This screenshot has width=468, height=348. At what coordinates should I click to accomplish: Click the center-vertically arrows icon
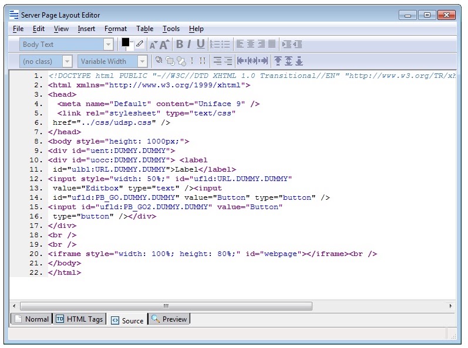(x=288, y=61)
